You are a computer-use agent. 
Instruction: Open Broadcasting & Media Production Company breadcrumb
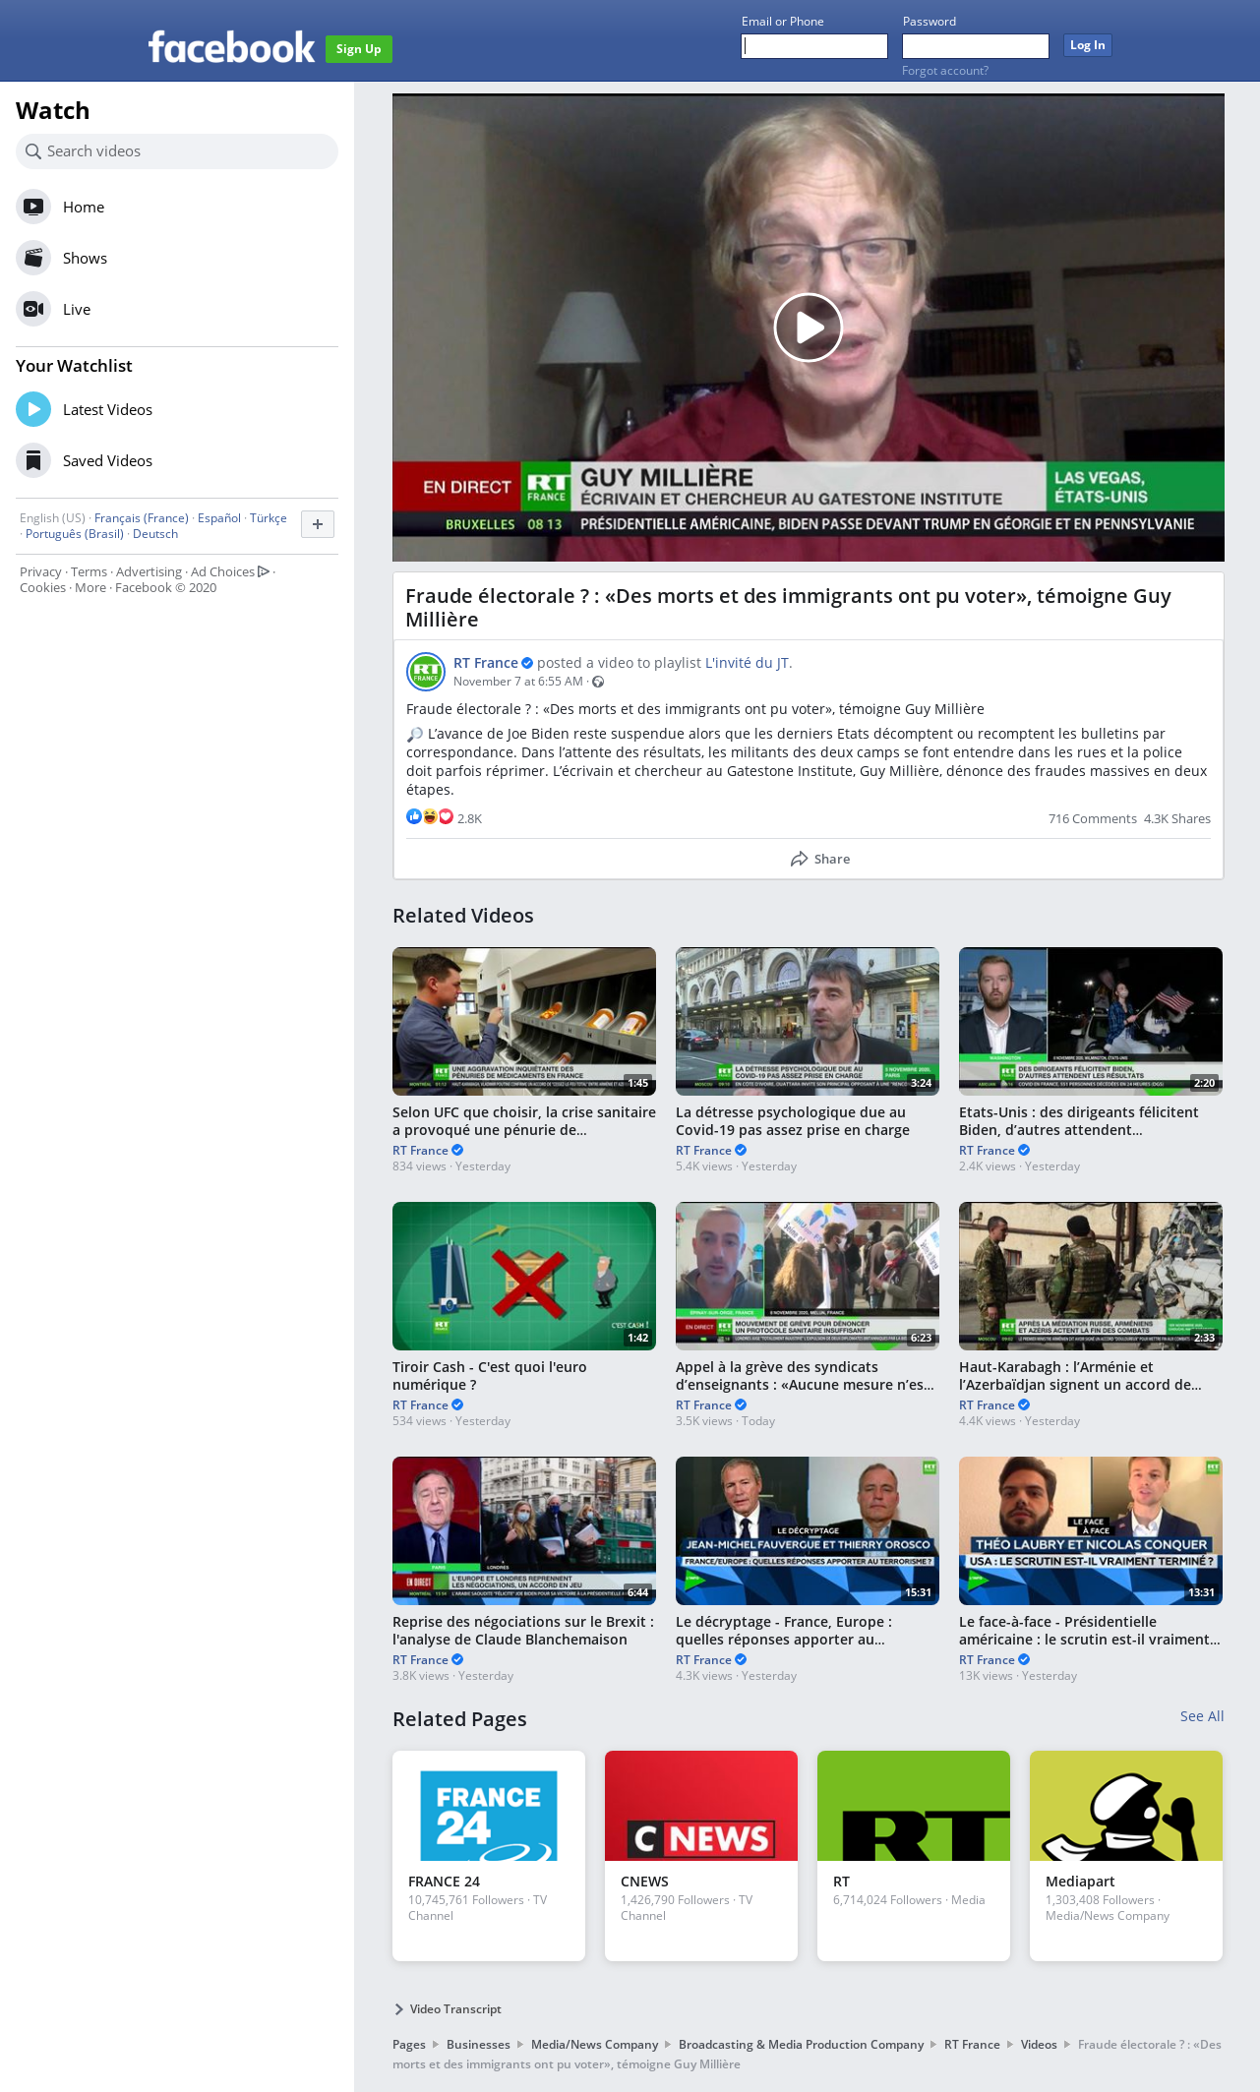(802, 2044)
